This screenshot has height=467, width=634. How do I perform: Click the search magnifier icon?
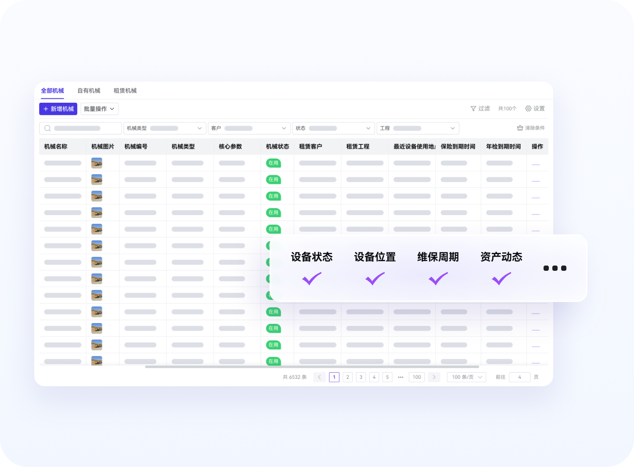point(47,128)
